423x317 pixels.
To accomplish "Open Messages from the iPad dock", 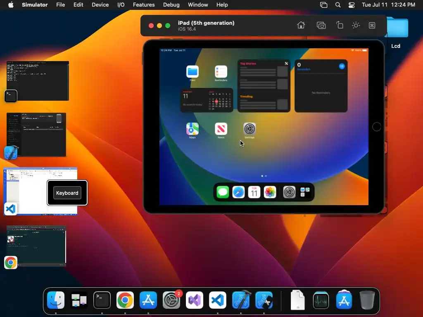I will coord(223,192).
